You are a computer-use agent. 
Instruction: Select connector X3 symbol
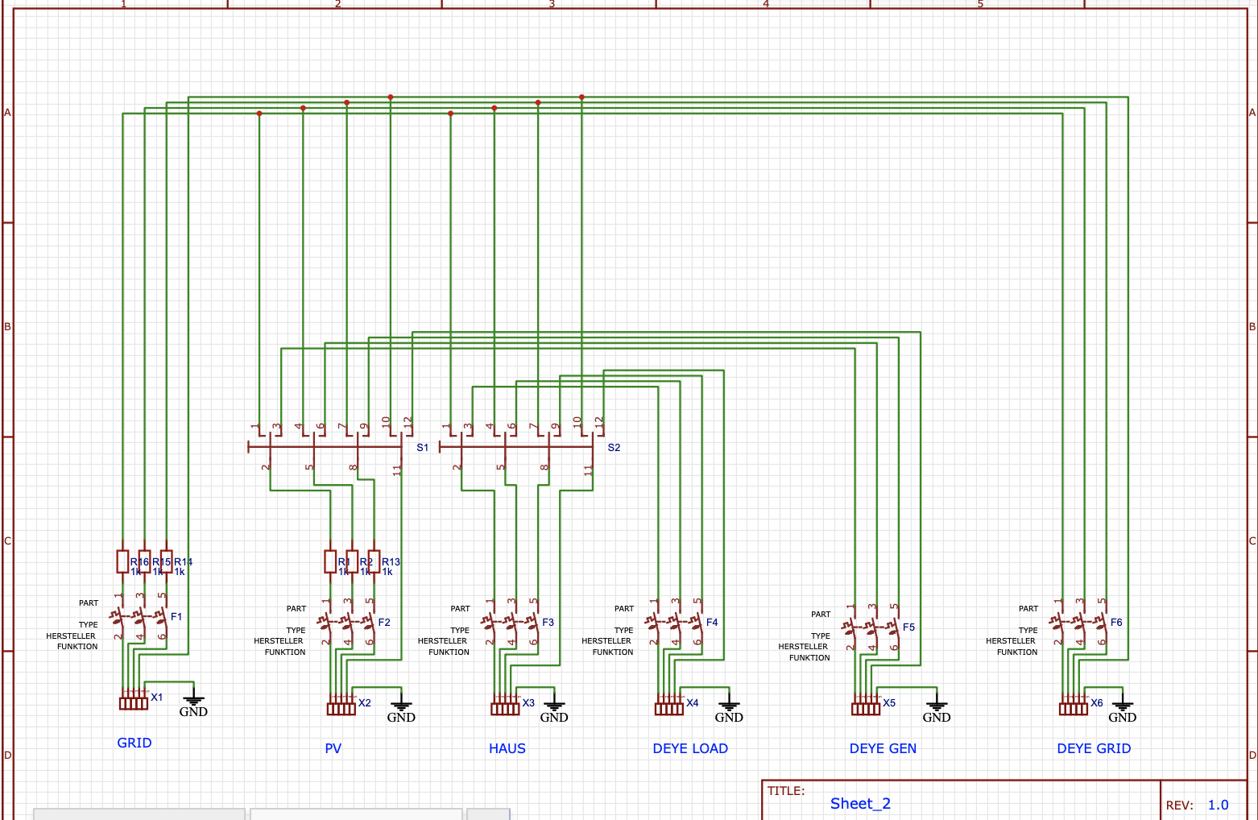(x=505, y=708)
